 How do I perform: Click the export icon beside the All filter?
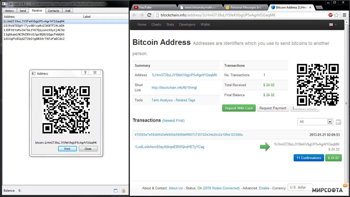[x=338, y=122]
